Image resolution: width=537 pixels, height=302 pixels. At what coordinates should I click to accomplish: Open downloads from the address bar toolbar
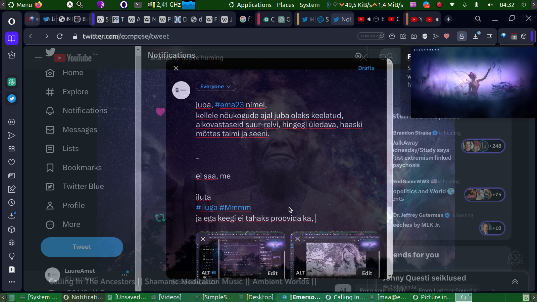tap(476, 36)
